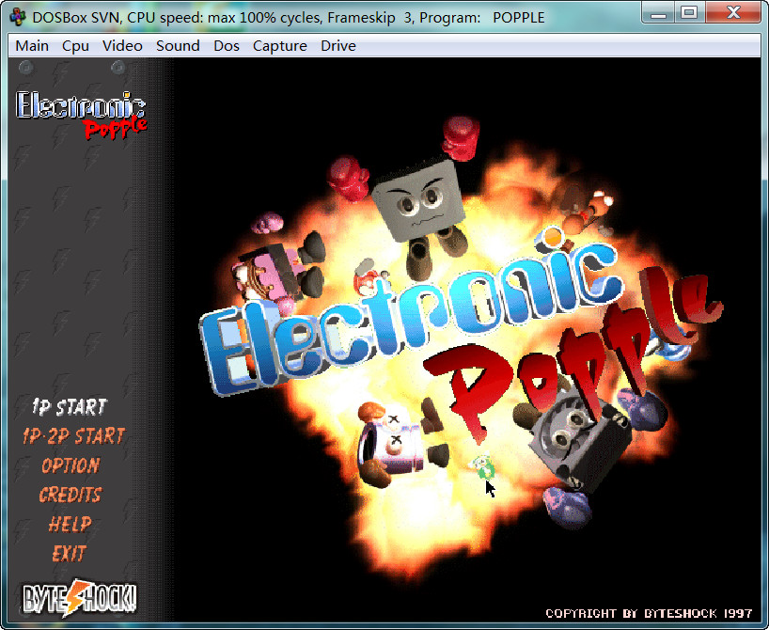Screen dimensions: 769x630
Task: Expand the Capture menu
Action: click(279, 45)
